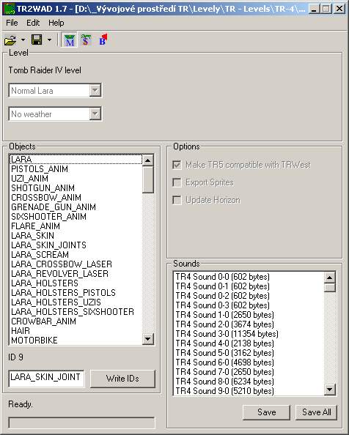Click the Save All button
This screenshot has height=435, width=349.
pos(316,412)
